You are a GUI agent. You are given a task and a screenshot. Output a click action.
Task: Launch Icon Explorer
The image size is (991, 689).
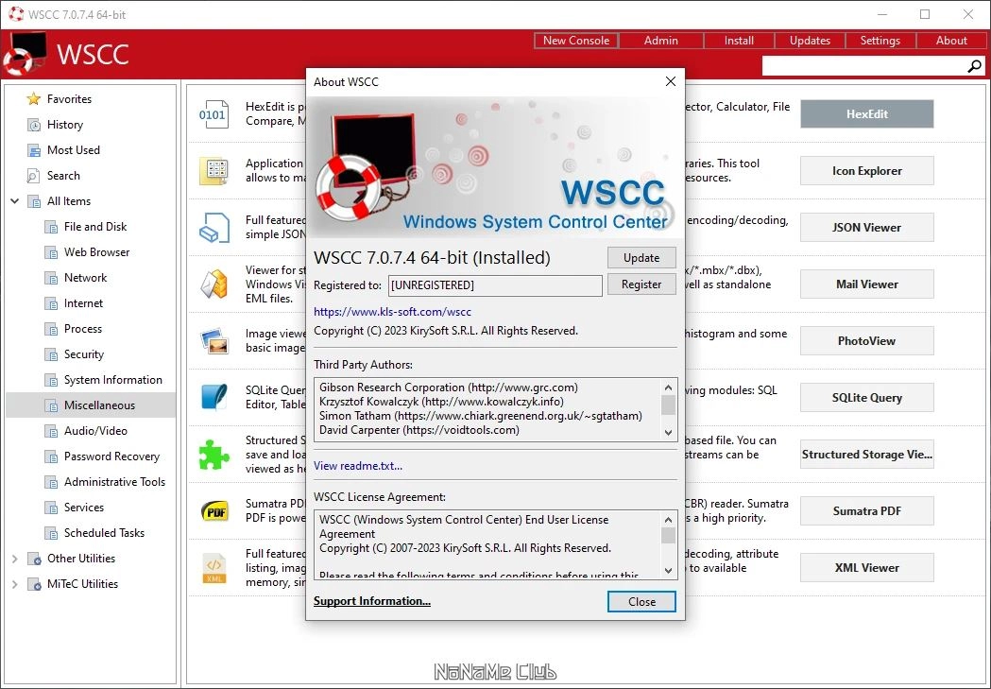866,171
